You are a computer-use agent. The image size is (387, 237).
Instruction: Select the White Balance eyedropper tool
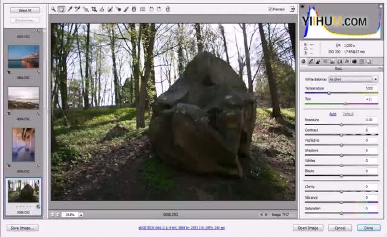tap(70, 9)
